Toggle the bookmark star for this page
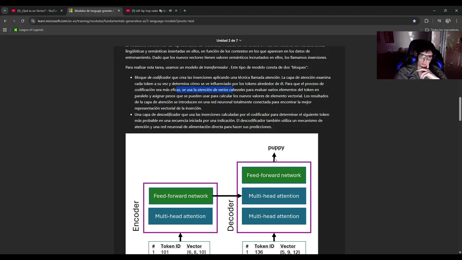The height and width of the screenshot is (260, 462). click(x=414, y=21)
